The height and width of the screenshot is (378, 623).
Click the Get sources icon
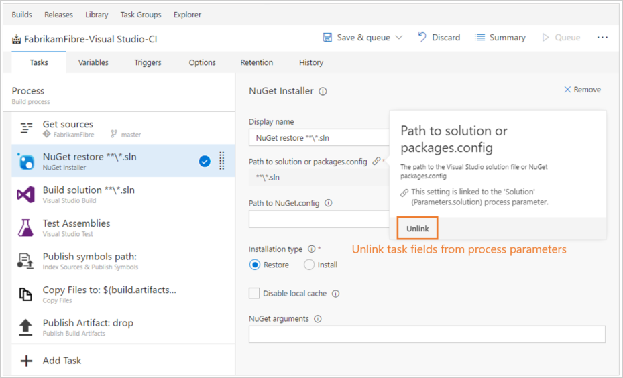click(26, 128)
